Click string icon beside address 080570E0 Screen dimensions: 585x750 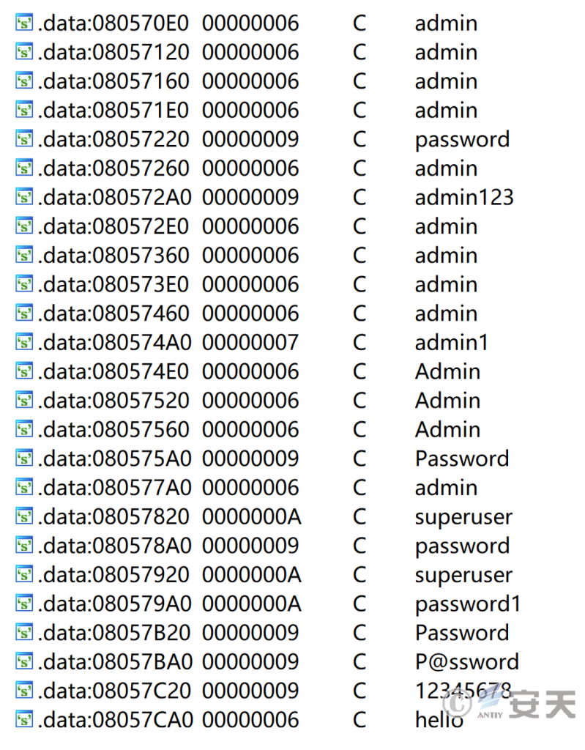tap(24, 23)
